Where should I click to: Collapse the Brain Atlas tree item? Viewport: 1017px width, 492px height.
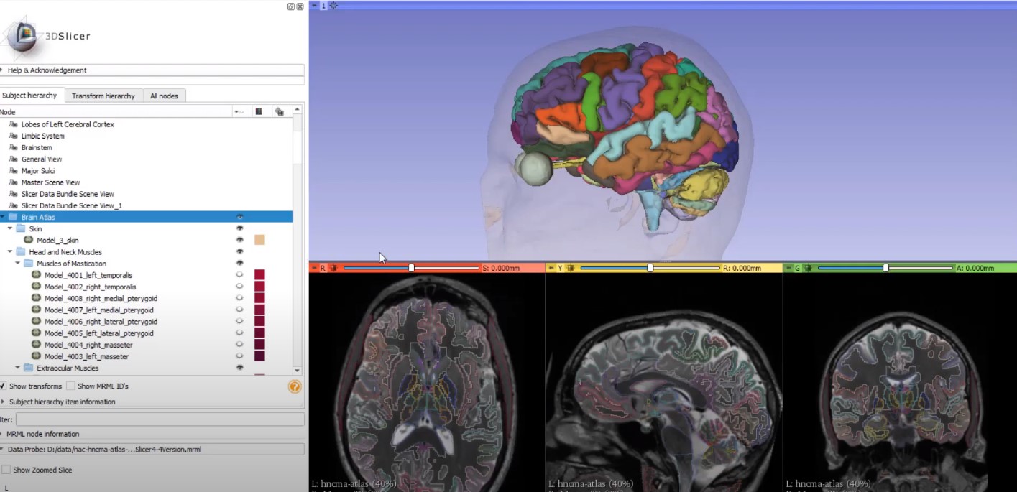(3, 216)
